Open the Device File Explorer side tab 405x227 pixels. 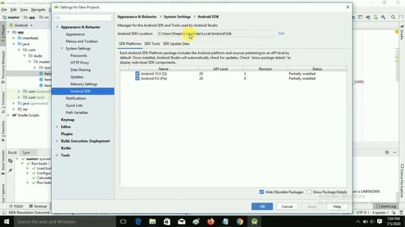[x=402, y=181]
